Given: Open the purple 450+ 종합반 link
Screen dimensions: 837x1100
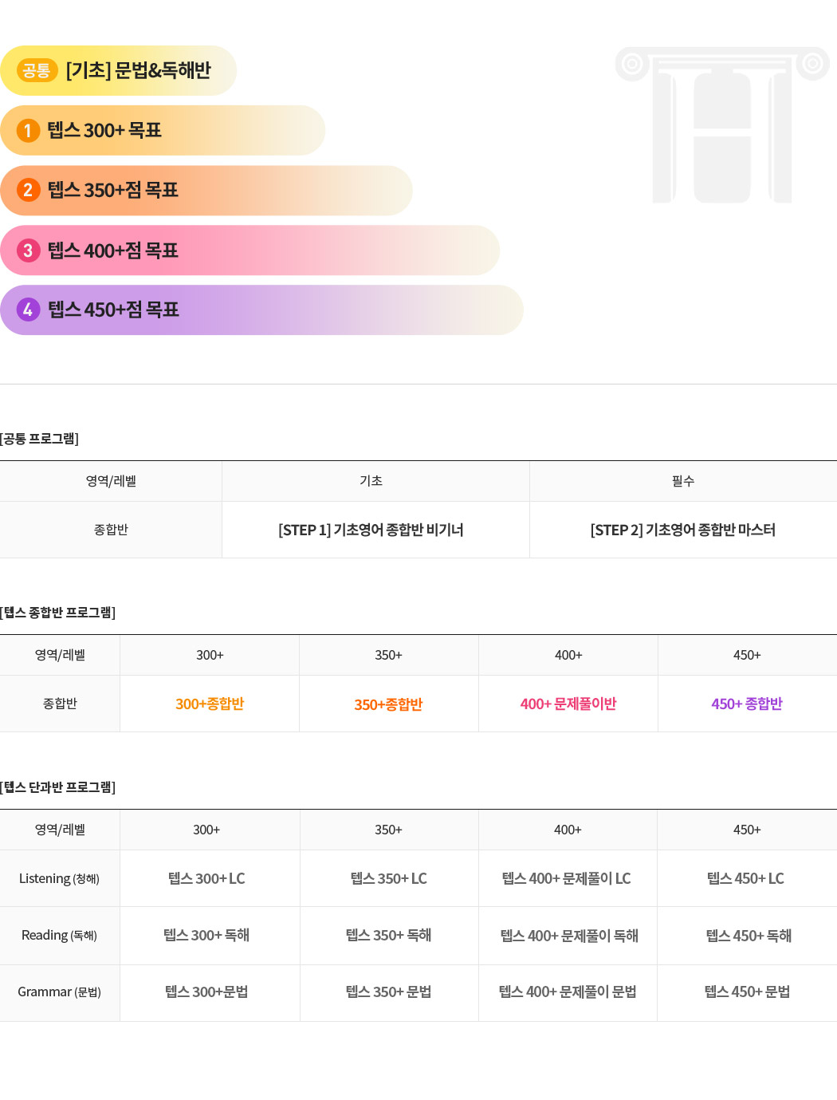Looking at the screenshot, I should click(747, 704).
